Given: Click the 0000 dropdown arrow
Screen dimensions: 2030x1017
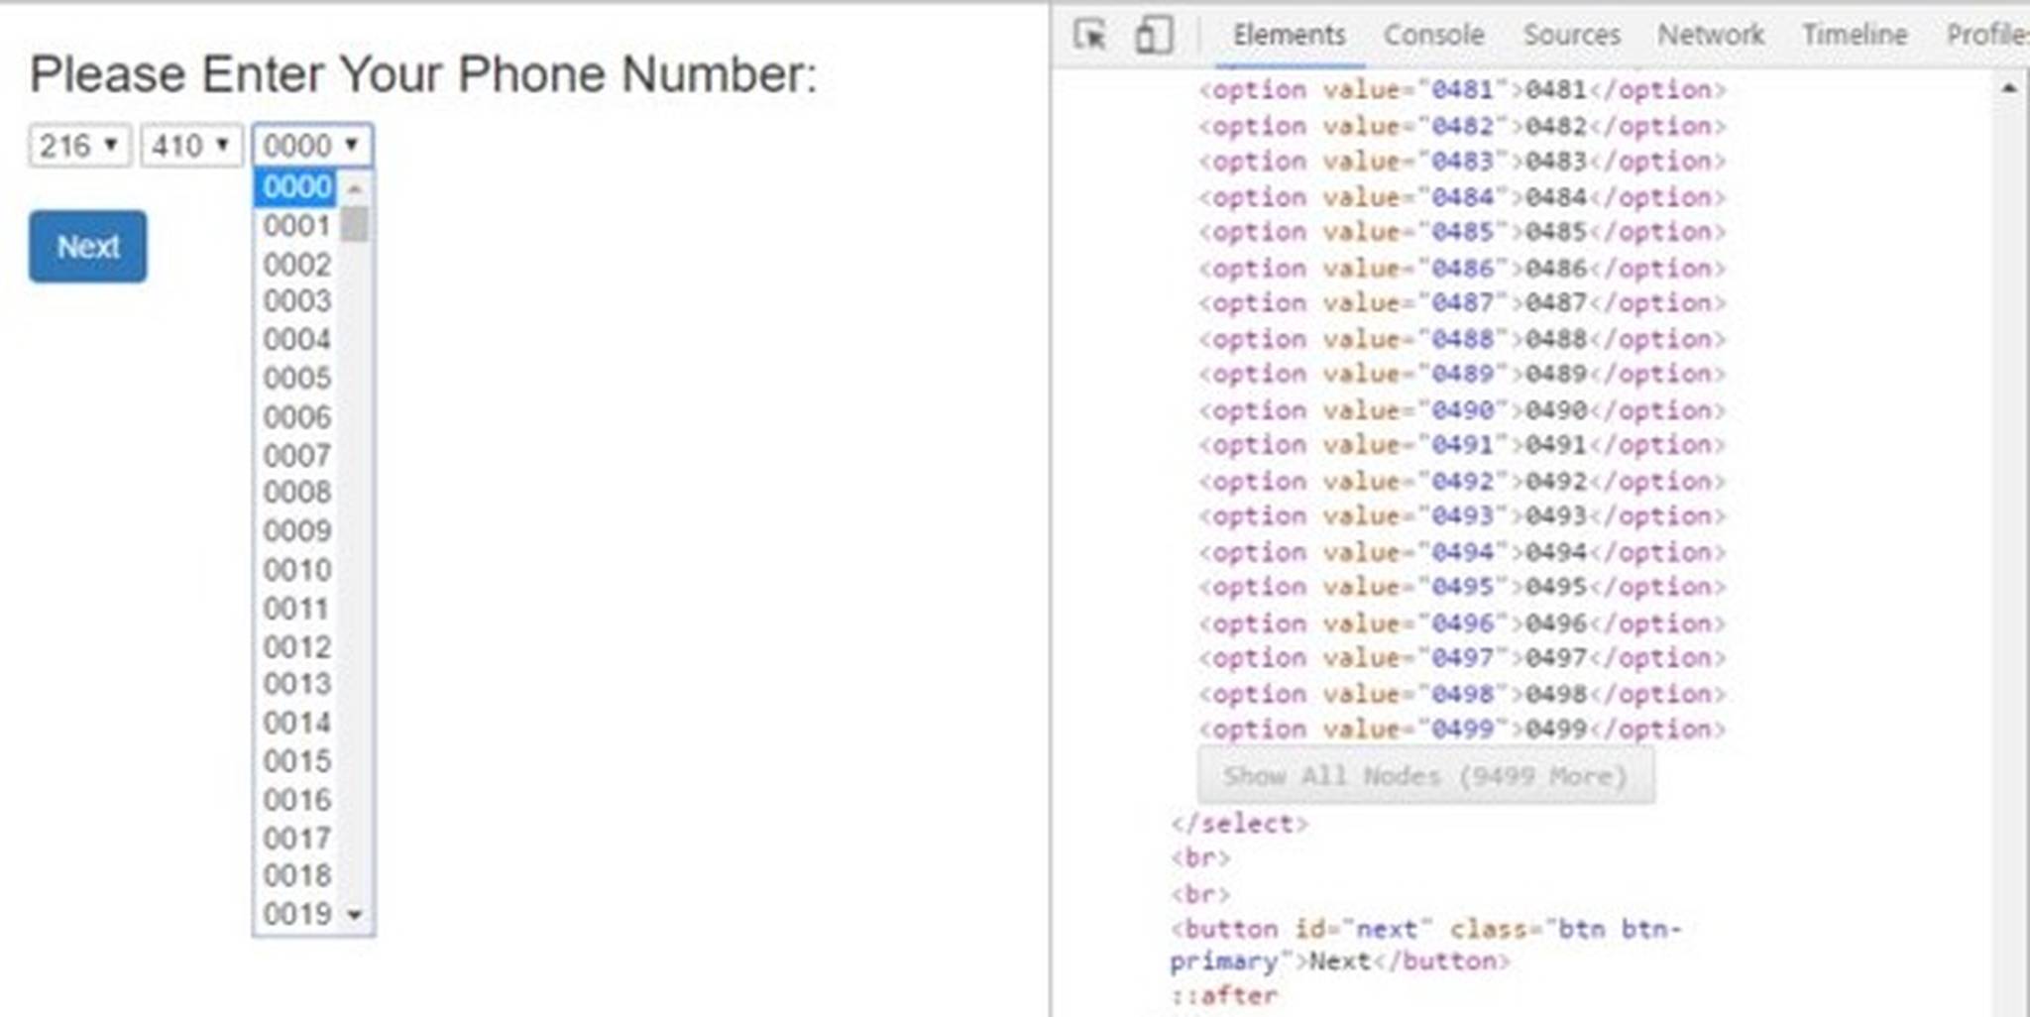Looking at the screenshot, I should 354,145.
